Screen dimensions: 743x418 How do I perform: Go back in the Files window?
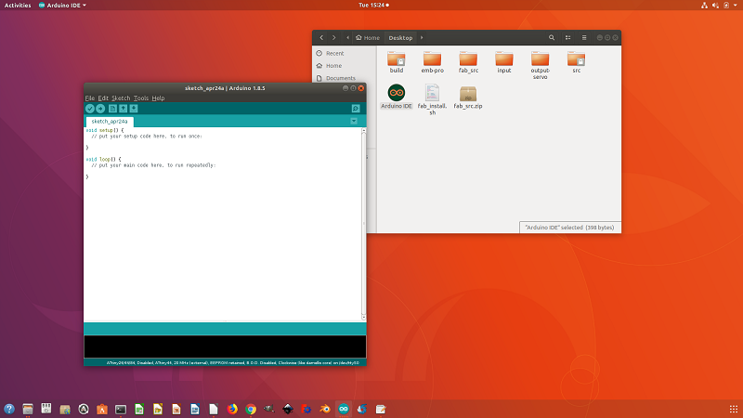click(x=321, y=37)
